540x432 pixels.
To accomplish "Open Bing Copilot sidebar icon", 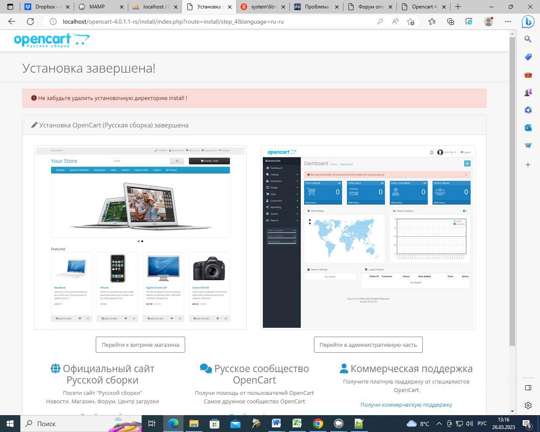I will (x=528, y=22).
